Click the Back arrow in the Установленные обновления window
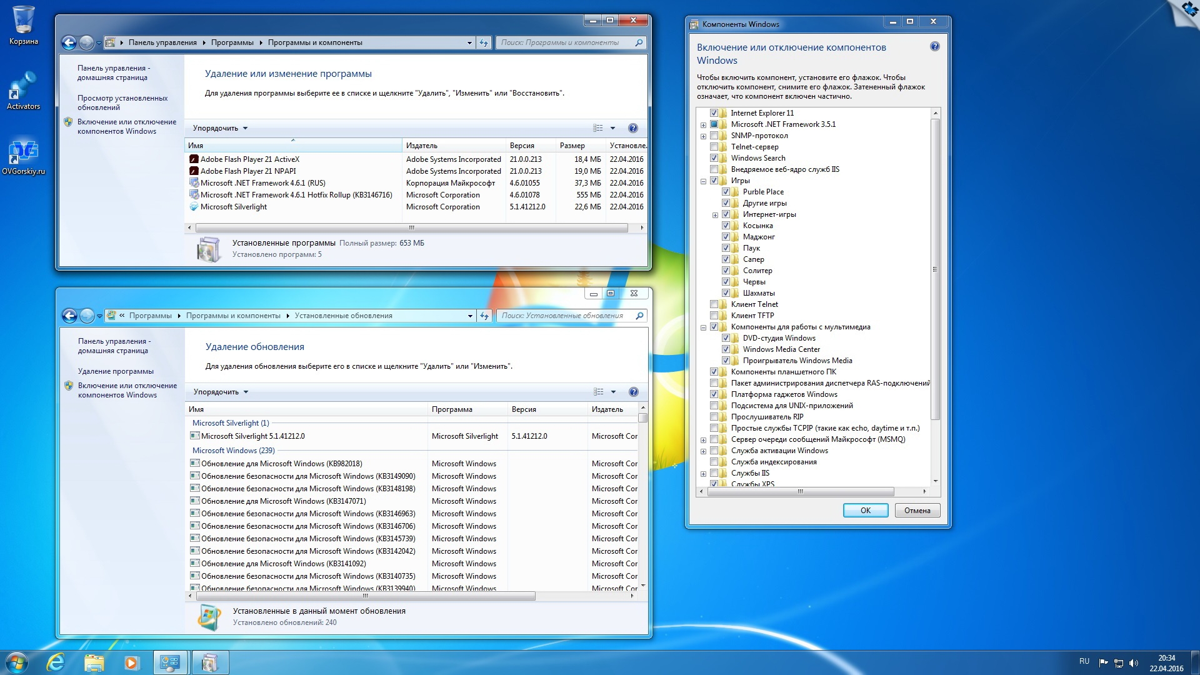 click(x=69, y=316)
